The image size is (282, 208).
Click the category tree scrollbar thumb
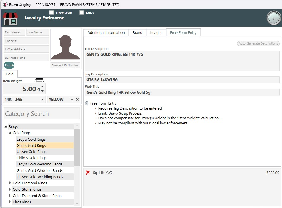(77, 147)
